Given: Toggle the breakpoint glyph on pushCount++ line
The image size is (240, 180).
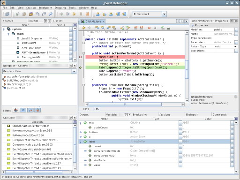Looking at the screenshot, I should tap(81, 57).
